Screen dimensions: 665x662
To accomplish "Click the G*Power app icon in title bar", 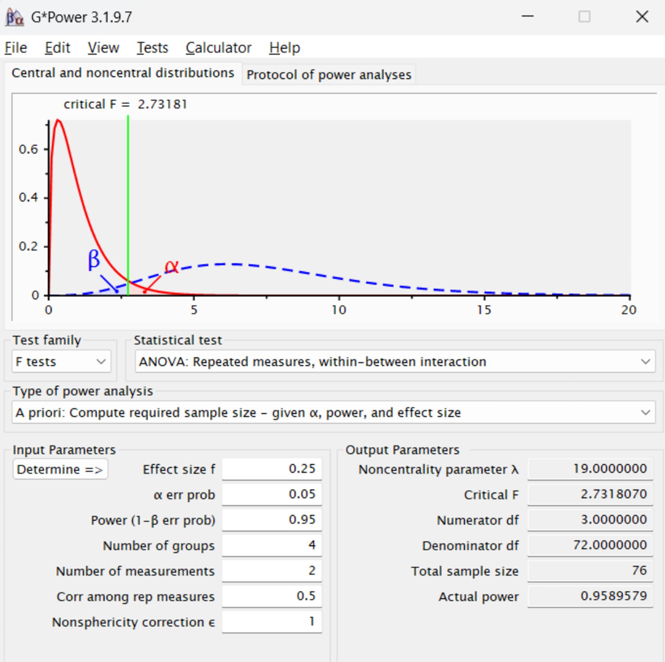I will (14, 17).
